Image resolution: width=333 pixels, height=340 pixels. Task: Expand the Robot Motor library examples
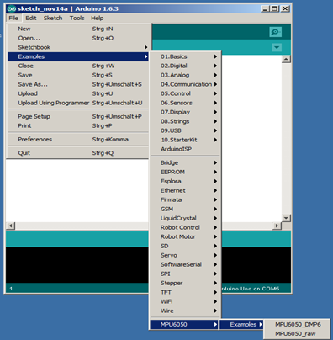[185, 236]
